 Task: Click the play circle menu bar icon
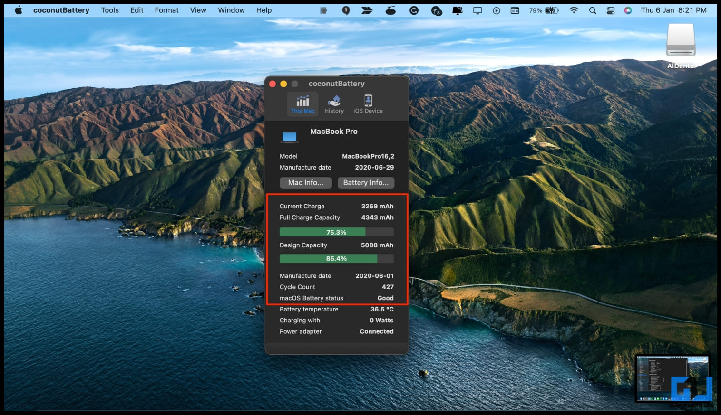pos(497,10)
